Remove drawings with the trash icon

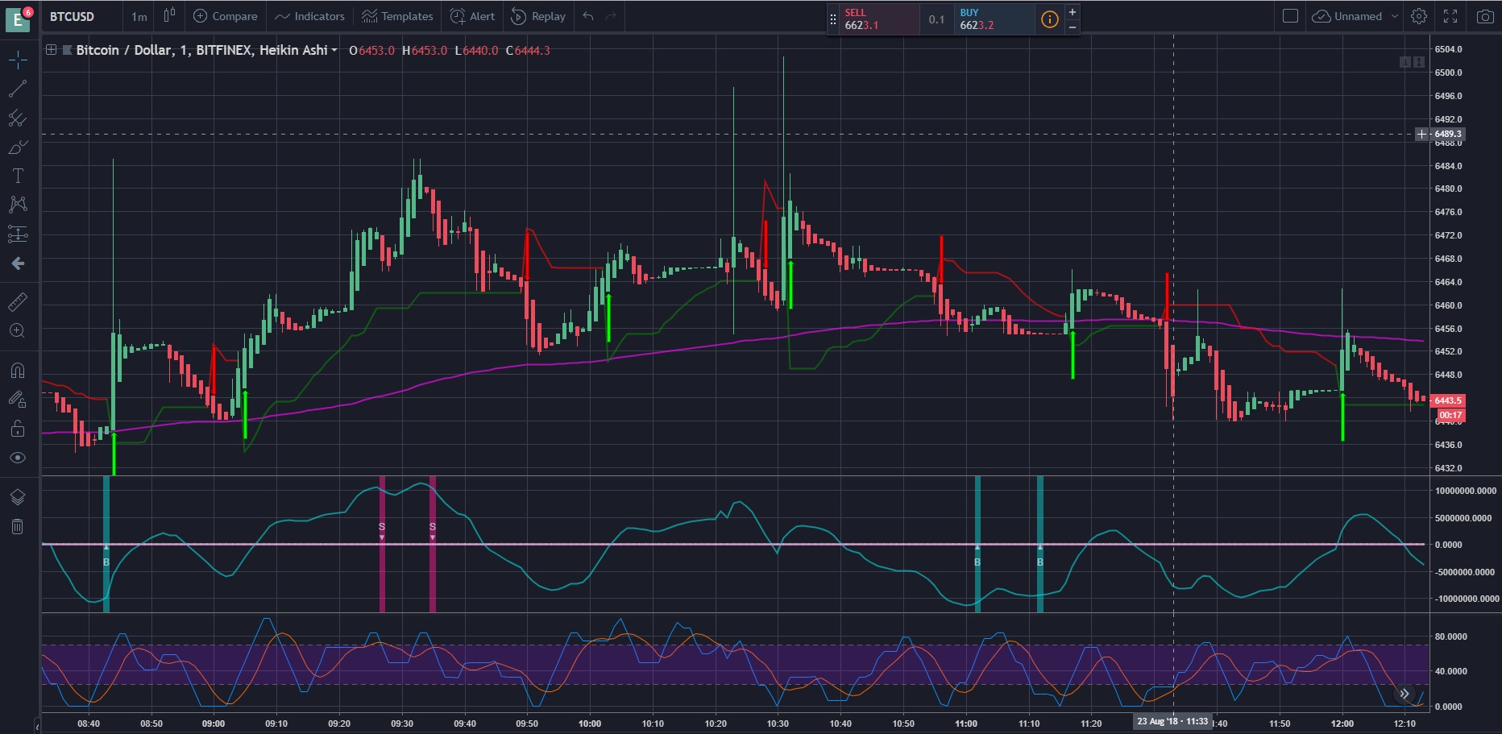pyautogui.click(x=18, y=527)
